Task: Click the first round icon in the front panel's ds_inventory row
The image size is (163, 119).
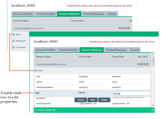Action: (139, 64)
